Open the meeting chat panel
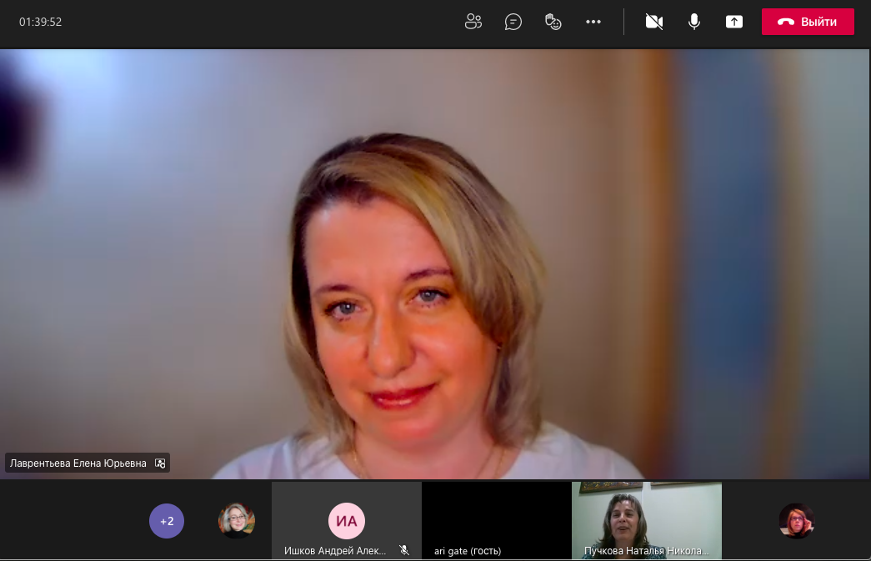 (x=513, y=22)
